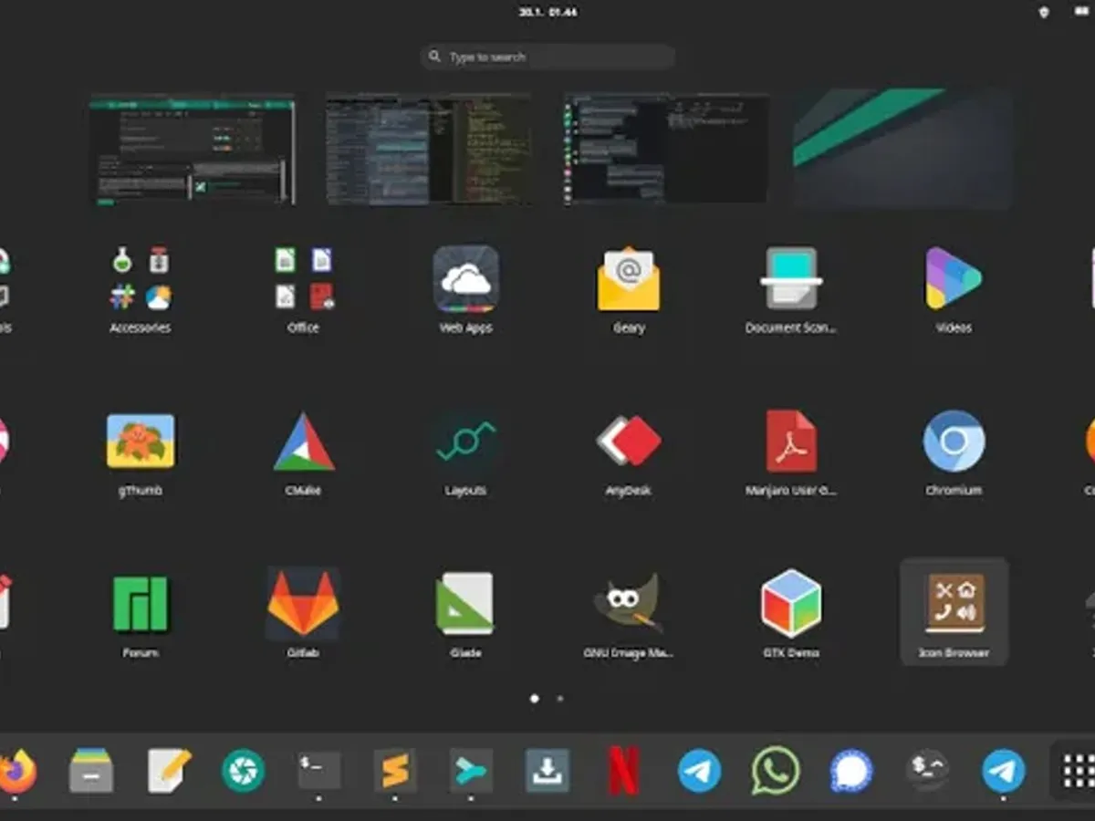Open Telegram icon beside the app grid button
Viewport: 1095px width, 821px height.
pos(1003,772)
